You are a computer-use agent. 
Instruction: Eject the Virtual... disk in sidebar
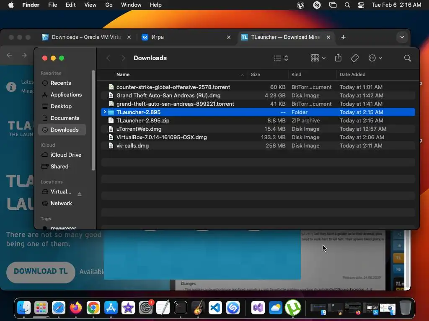(79, 194)
